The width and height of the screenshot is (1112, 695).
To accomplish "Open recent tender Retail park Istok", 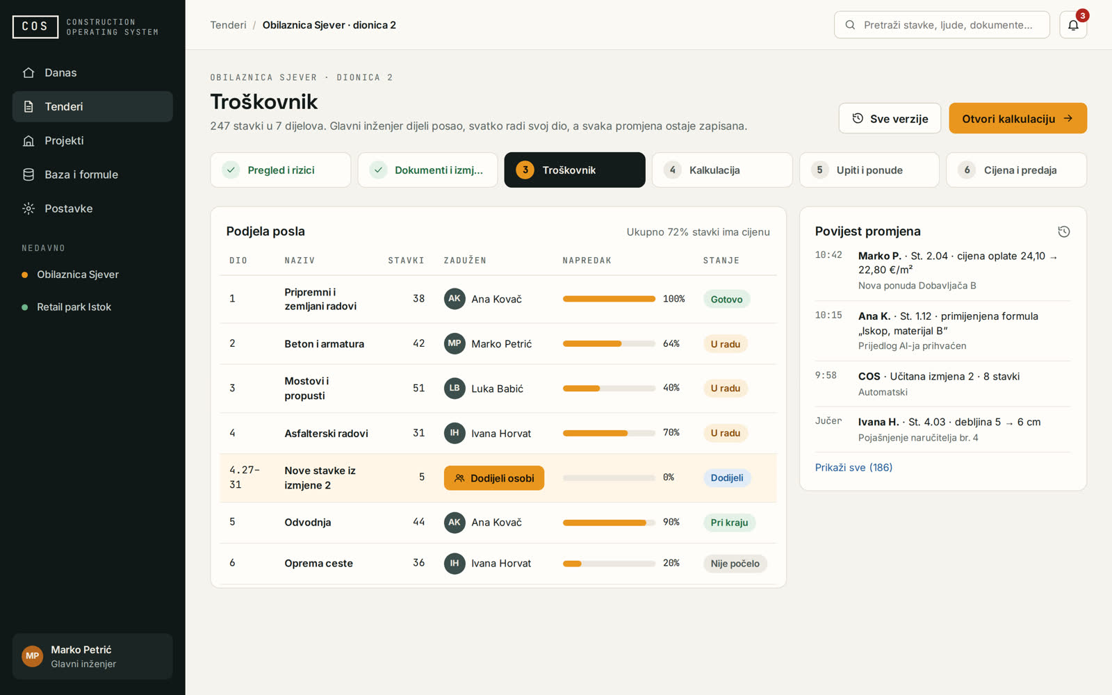I will 92,306.
